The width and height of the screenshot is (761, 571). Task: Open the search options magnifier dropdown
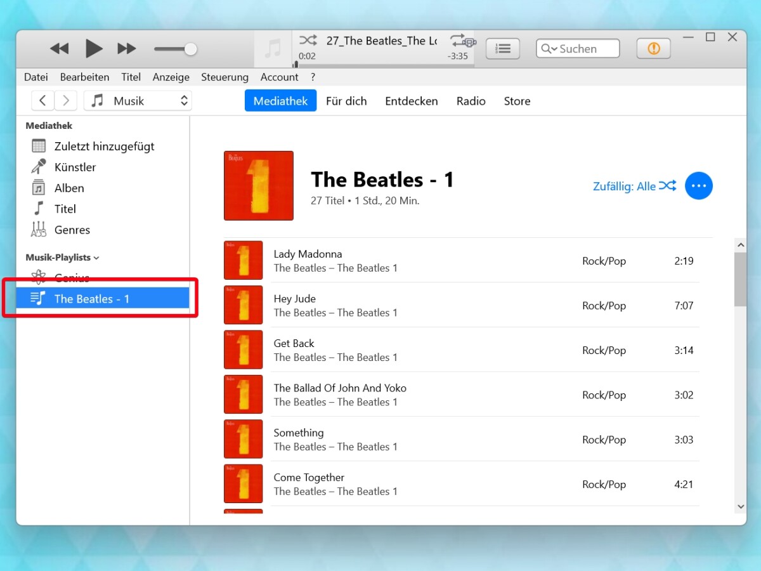549,49
